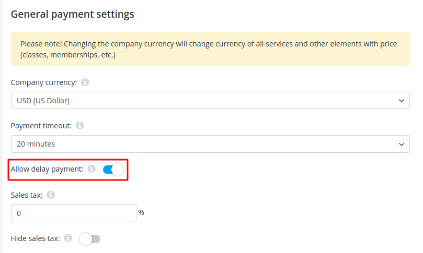The width and height of the screenshot is (423, 253).
Task: Click info icon beside Sales tax label
Action: pos(51,195)
